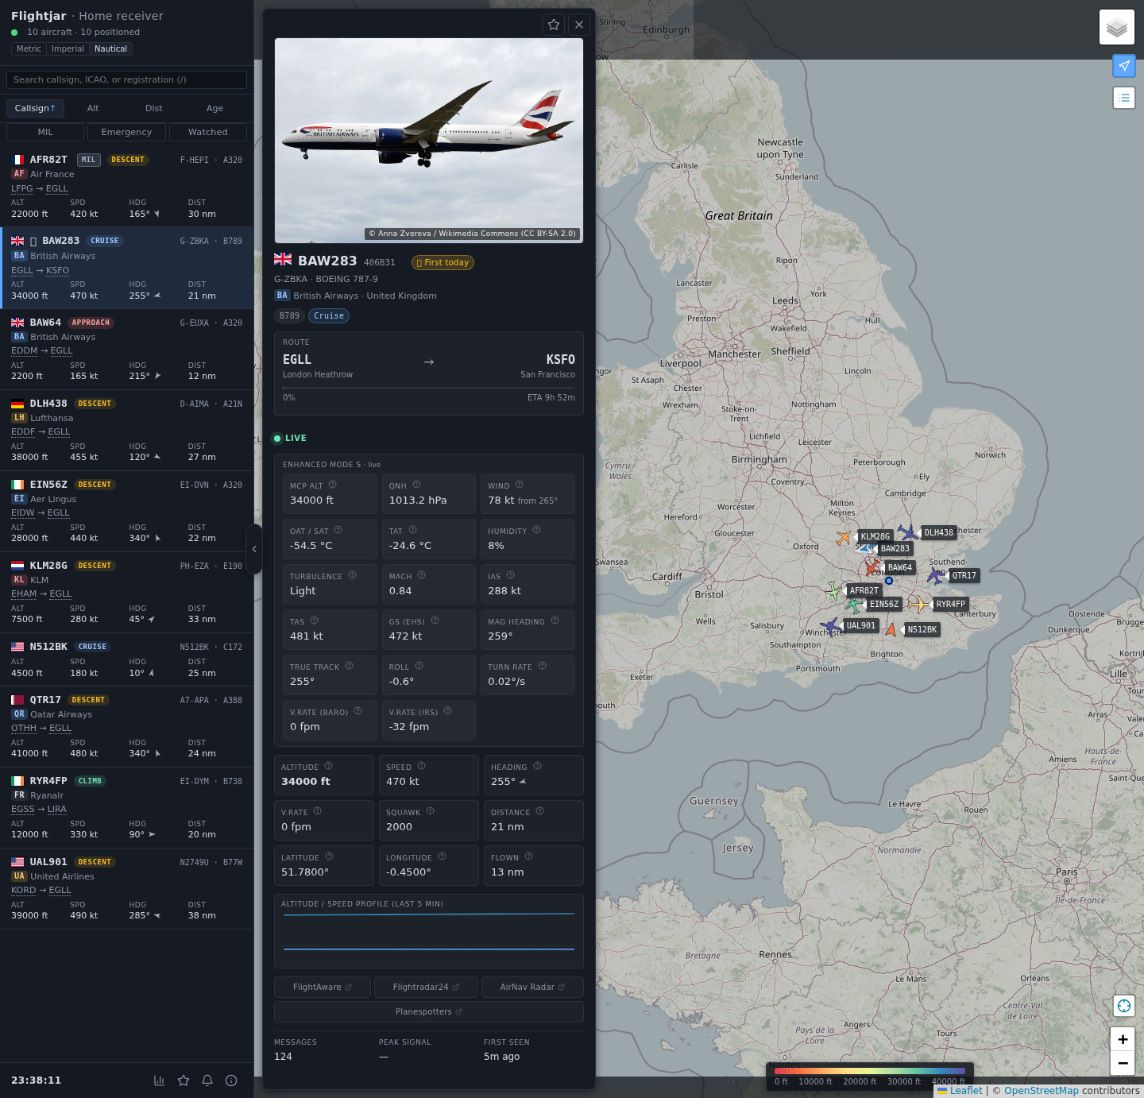Switch units to Metric
This screenshot has height=1098, width=1144.
click(29, 49)
